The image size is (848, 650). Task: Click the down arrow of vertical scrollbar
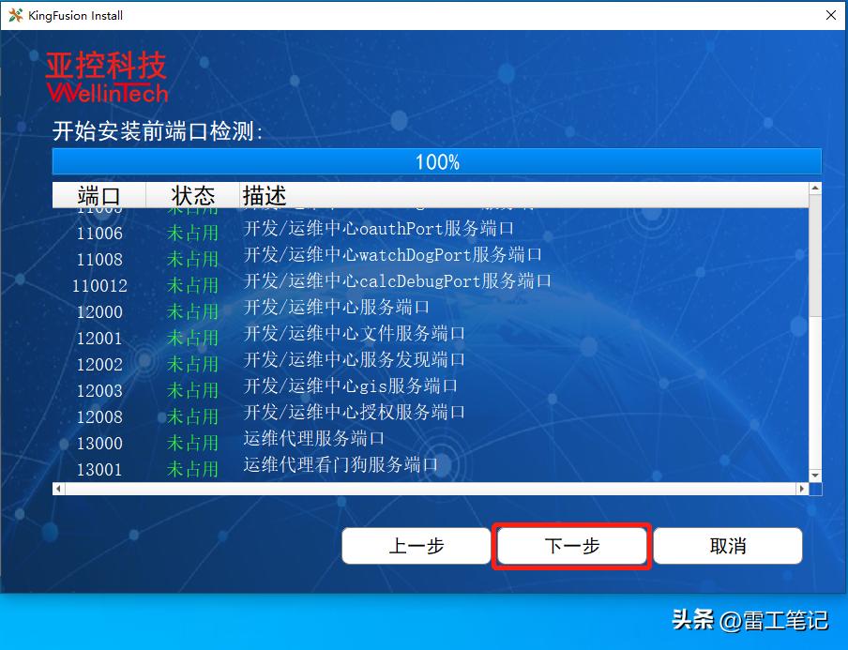click(x=812, y=474)
